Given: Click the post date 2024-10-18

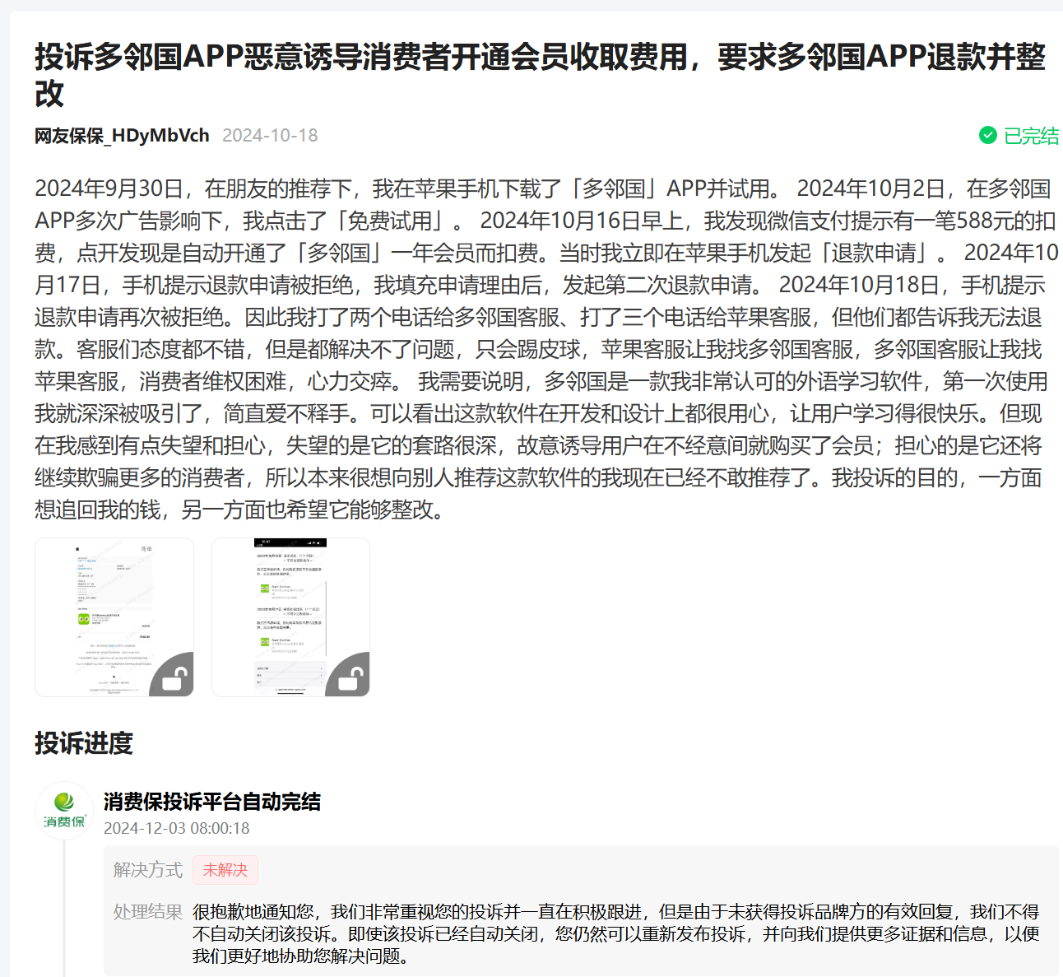Looking at the screenshot, I should pos(270,136).
